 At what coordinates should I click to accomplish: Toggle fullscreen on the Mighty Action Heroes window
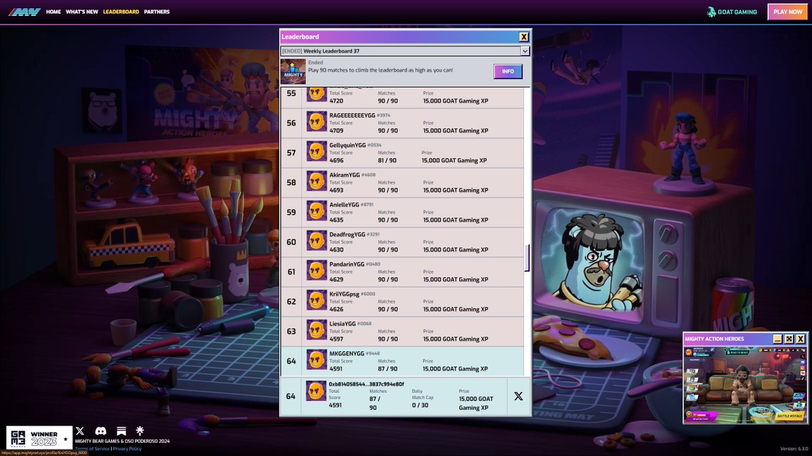(789, 338)
